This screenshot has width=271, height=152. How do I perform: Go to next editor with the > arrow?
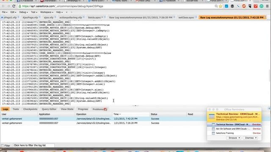(x=72, y=12)
